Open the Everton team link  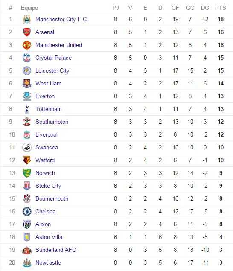point(45,96)
